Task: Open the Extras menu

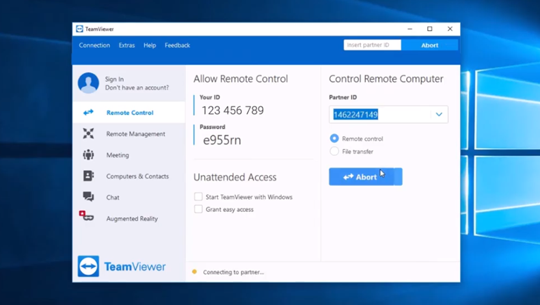Action: [x=126, y=45]
